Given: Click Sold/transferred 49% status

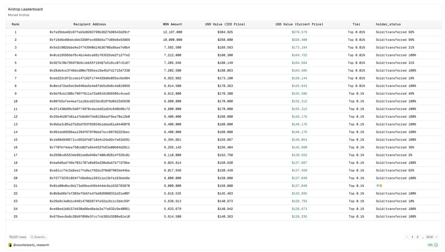Looking at the screenshot, I should [x=395, y=94].
